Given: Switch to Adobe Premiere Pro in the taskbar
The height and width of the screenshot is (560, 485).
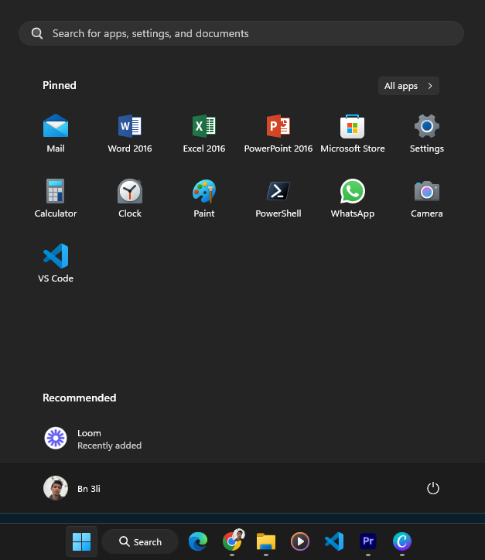Looking at the screenshot, I should [368, 541].
